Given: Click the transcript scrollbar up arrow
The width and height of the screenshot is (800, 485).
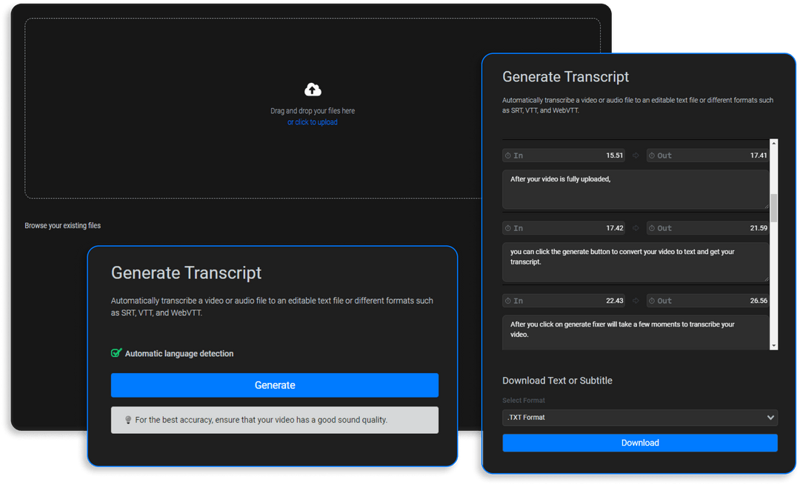Looking at the screenshot, I should click(x=774, y=144).
